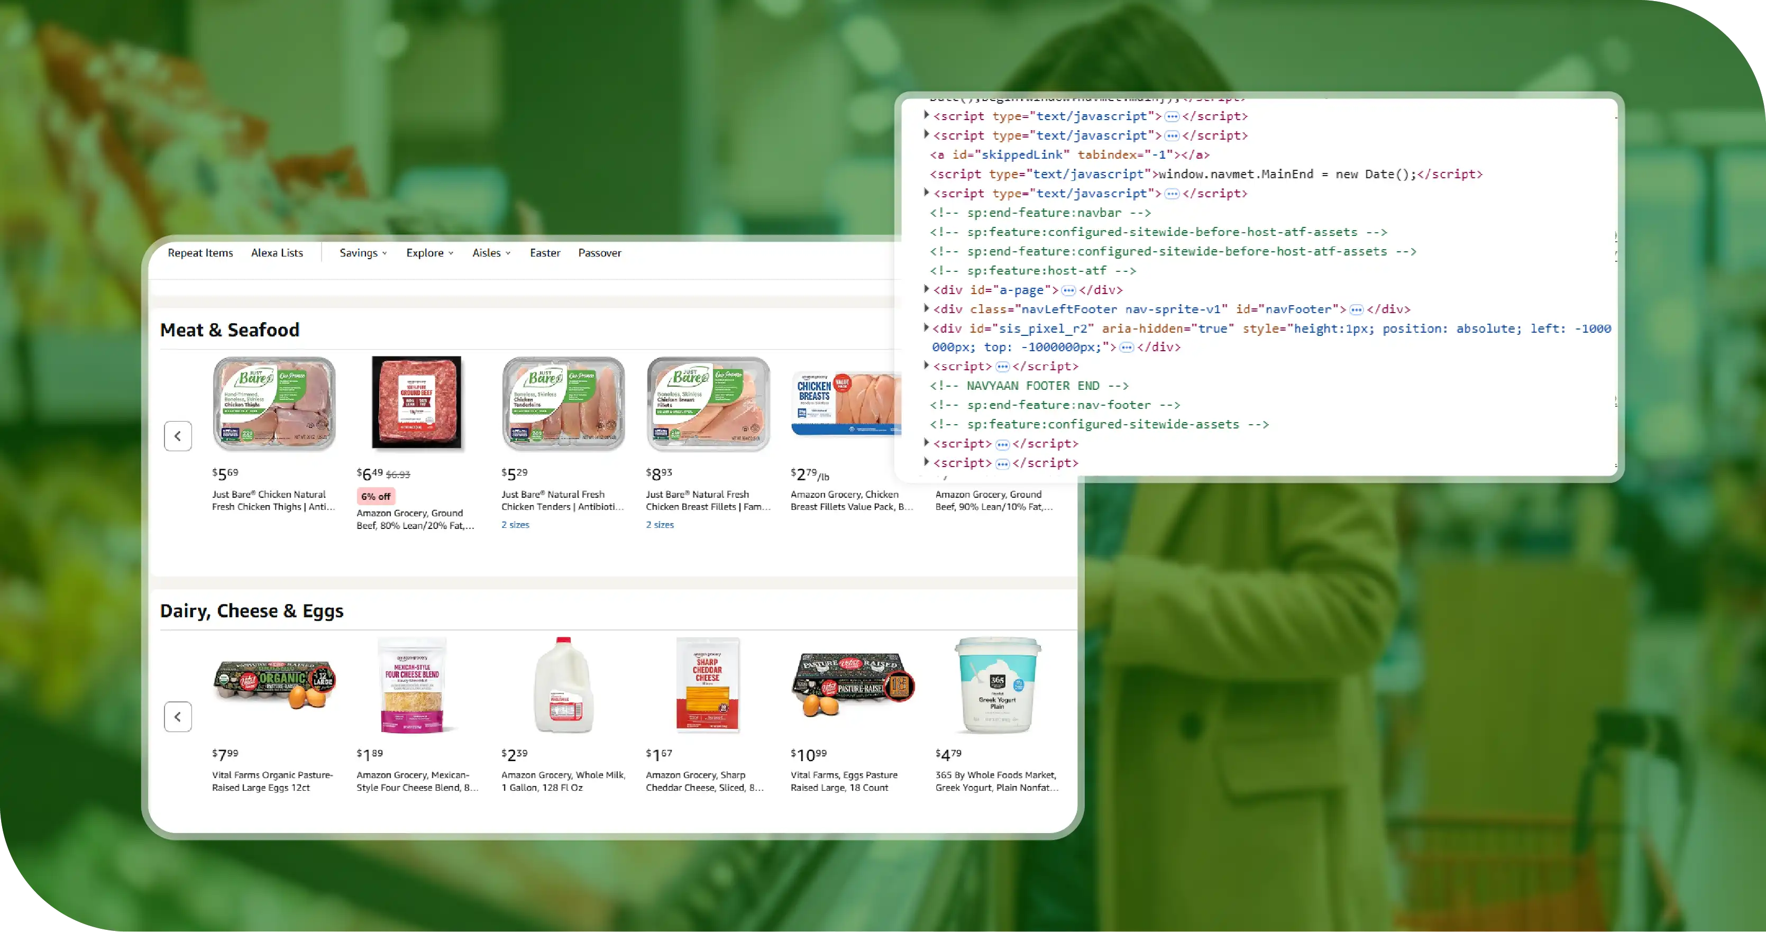Click 2 sizes under Chicken Tenders
The image size is (1766, 932).
(516, 525)
